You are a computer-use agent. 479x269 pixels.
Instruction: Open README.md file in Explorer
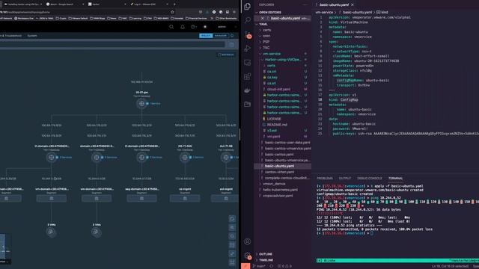(277, 125)
